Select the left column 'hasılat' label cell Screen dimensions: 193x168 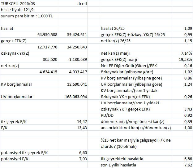coord(29,28)
